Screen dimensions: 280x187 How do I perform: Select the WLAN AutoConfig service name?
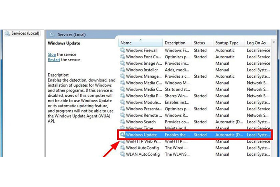(143, 154)
